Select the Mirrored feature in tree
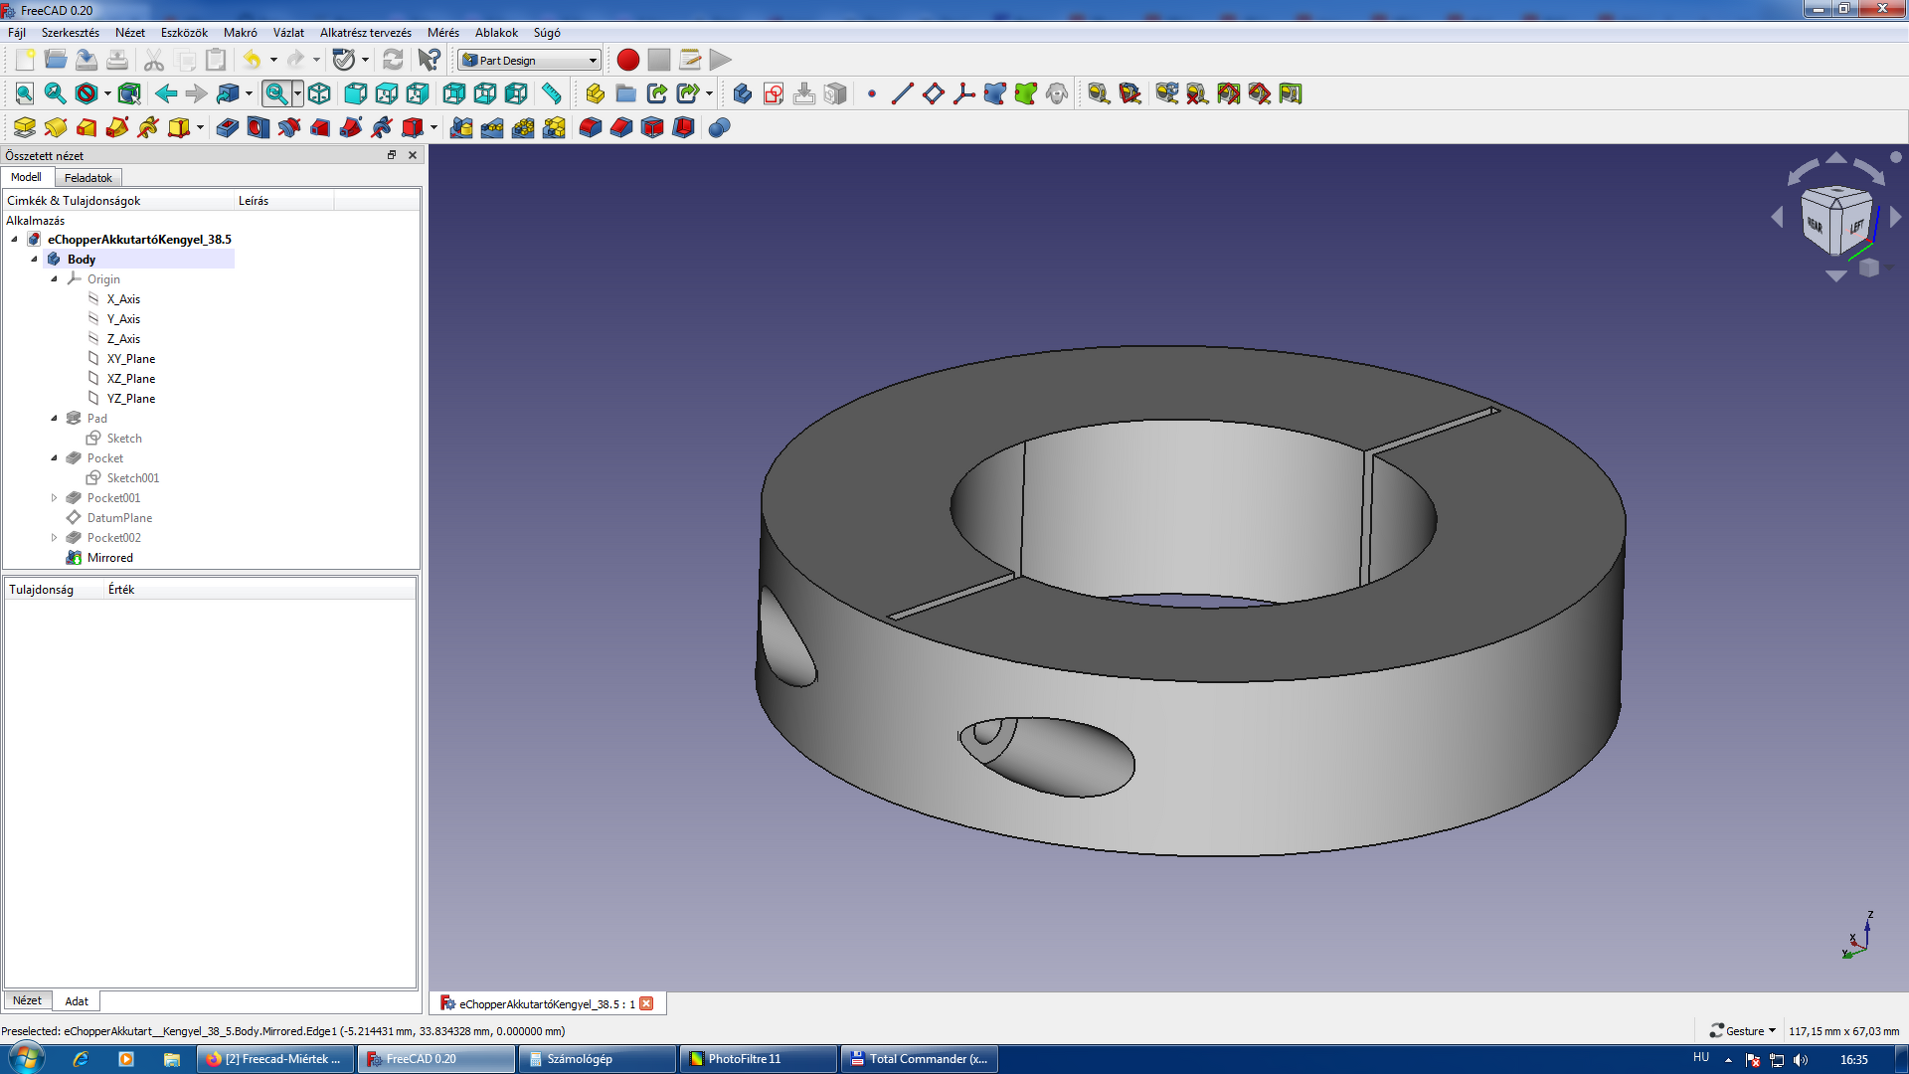This screenshot has width=1909, height=1074. coord(109,558)
